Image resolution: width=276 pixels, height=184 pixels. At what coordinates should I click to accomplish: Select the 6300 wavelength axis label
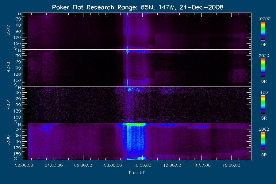pyautogui.click(x=8, y=141)
